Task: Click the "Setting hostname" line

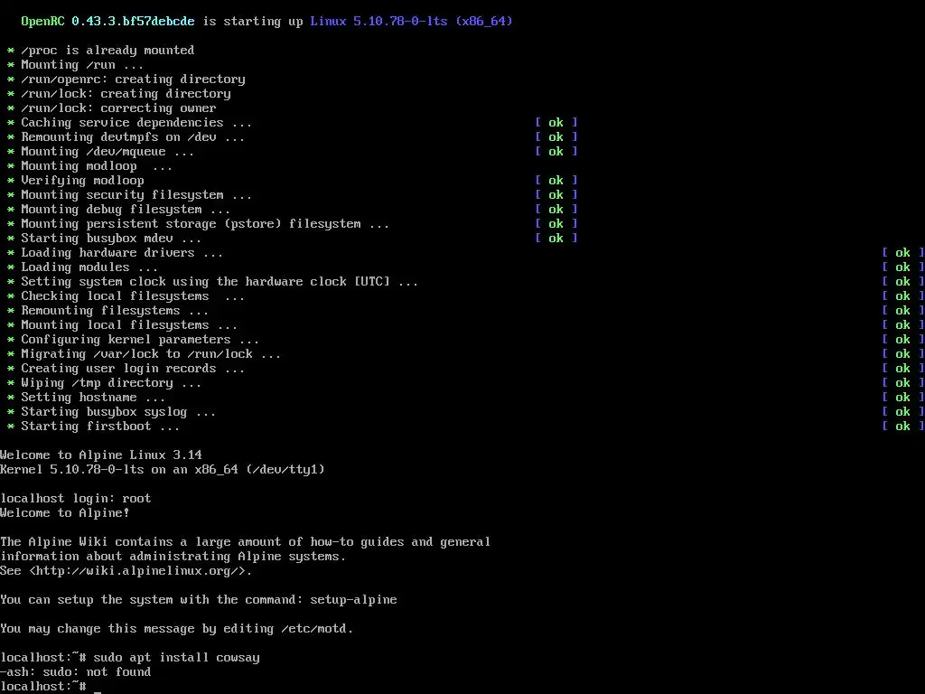Action: [x=93, y=398]
